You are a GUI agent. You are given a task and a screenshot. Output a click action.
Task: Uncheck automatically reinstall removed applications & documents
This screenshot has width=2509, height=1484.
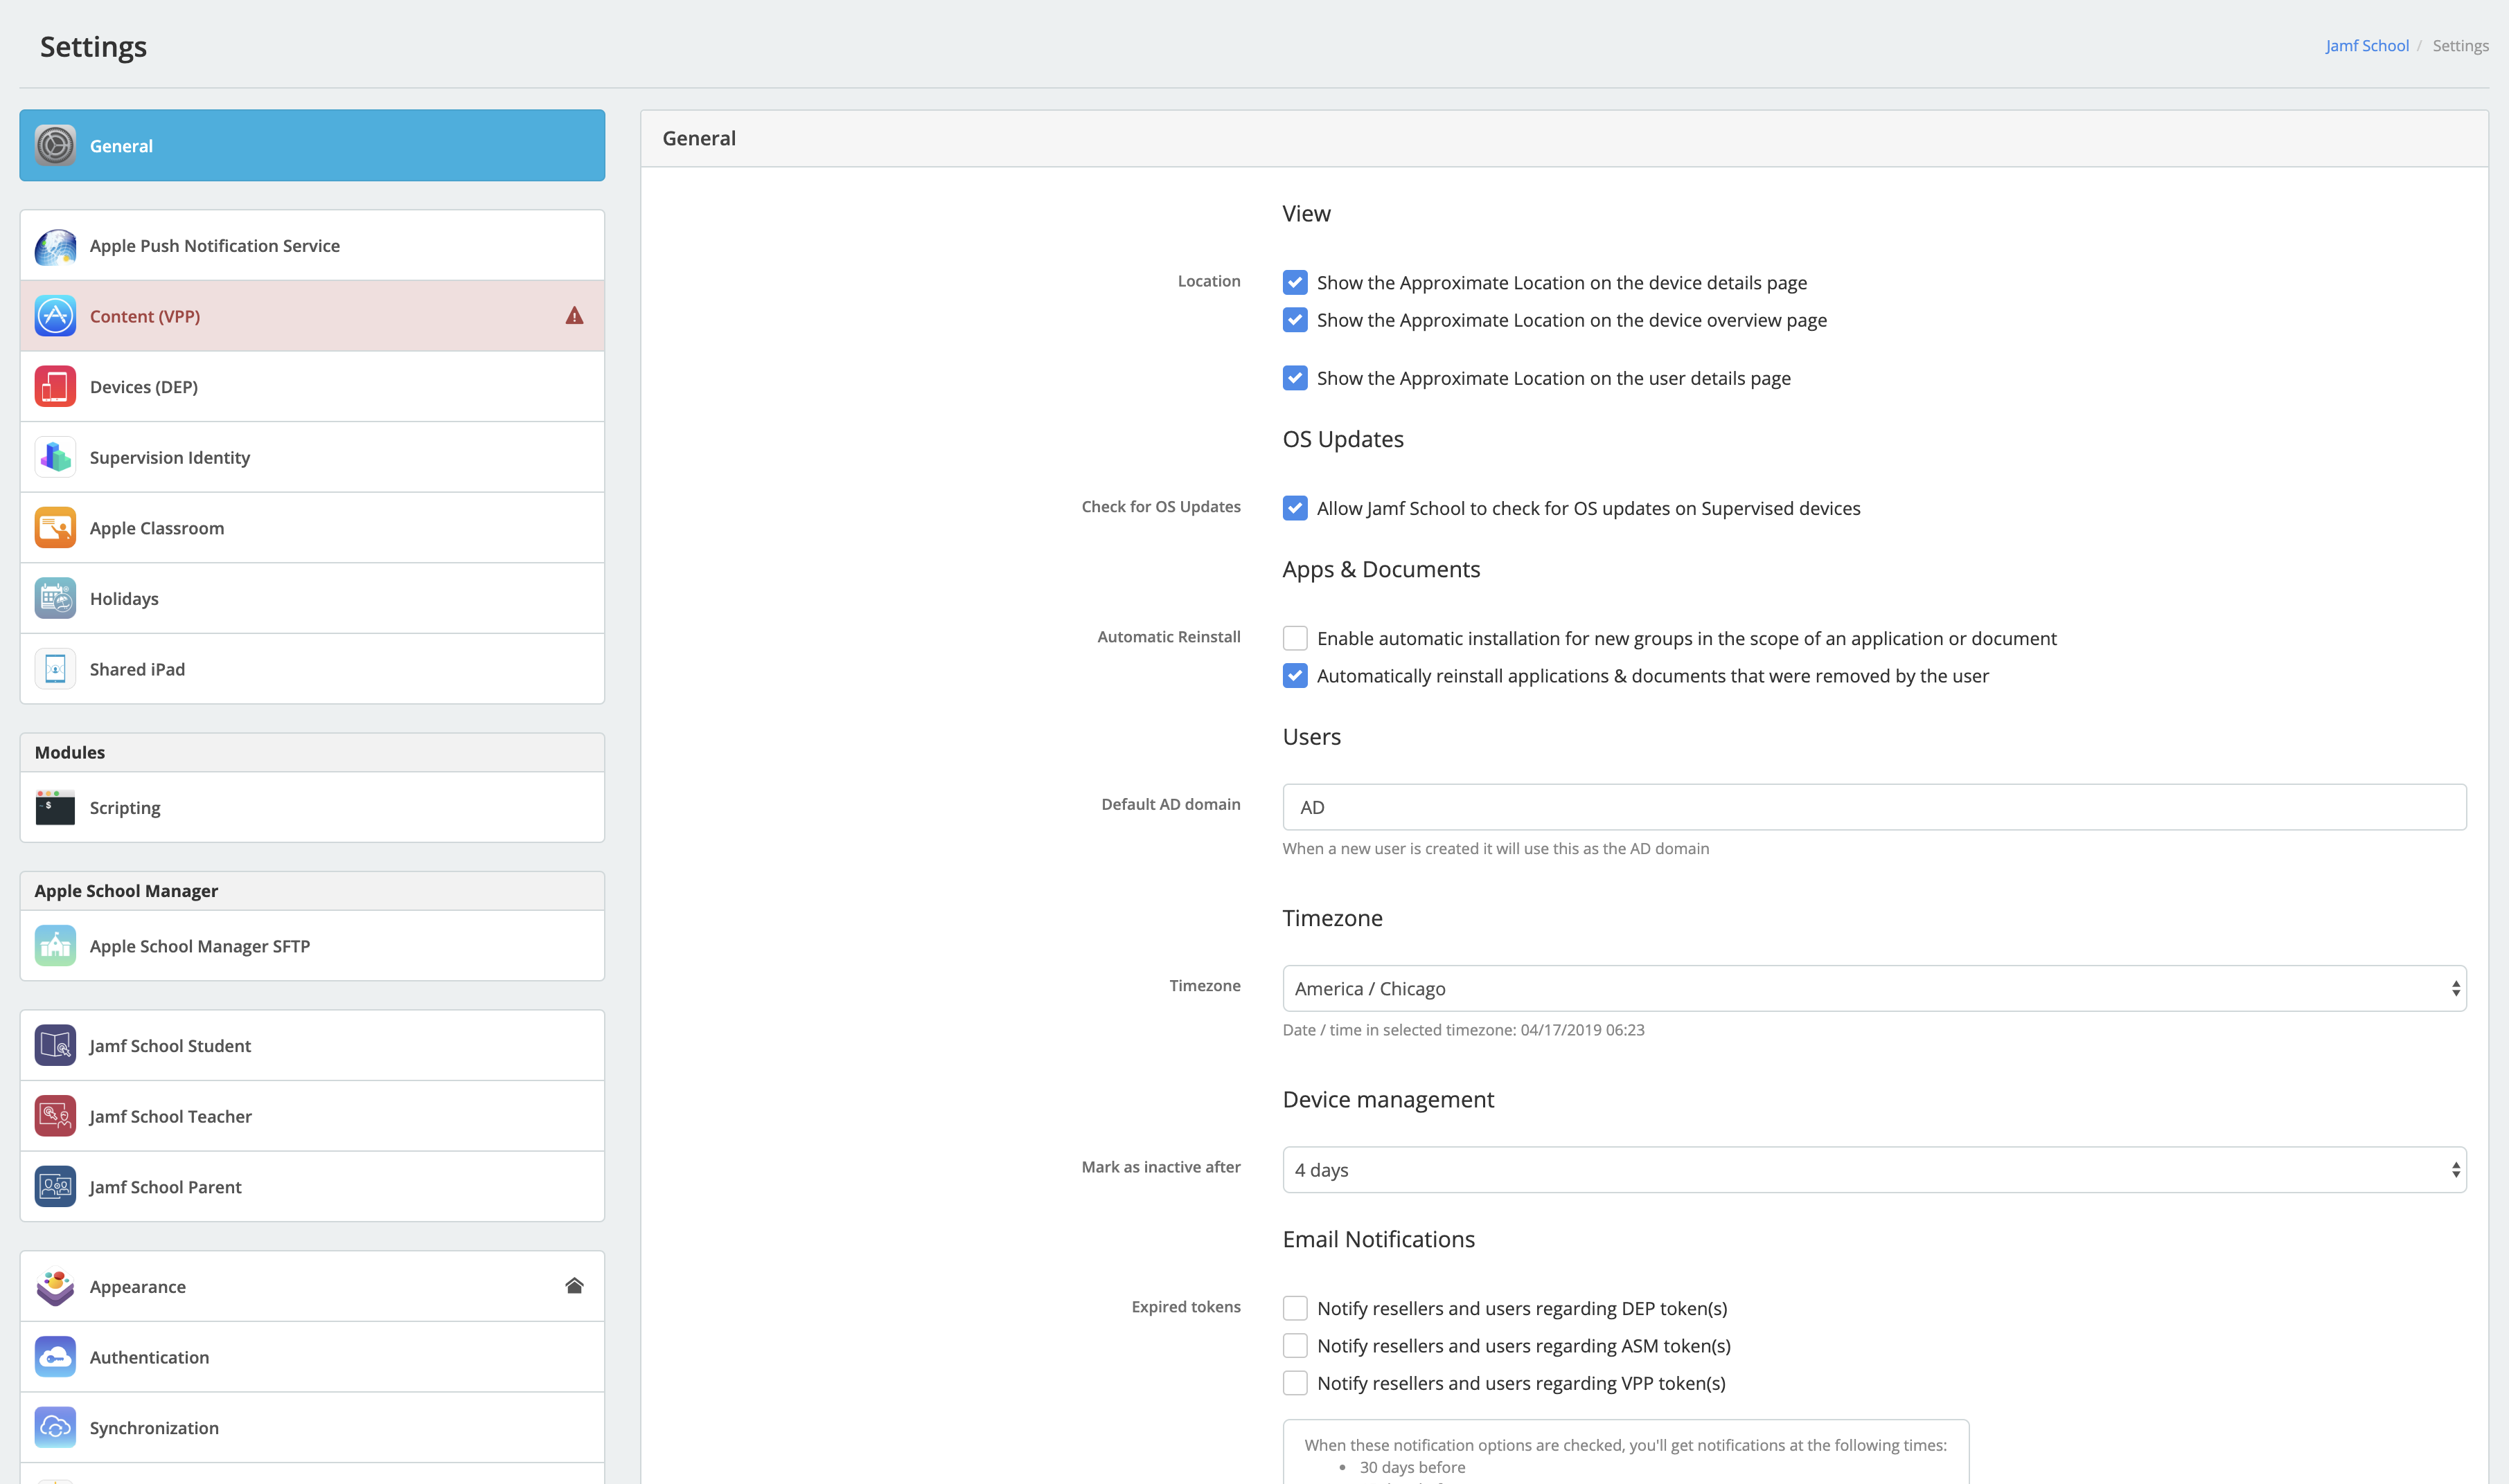tap(1295, 676)
